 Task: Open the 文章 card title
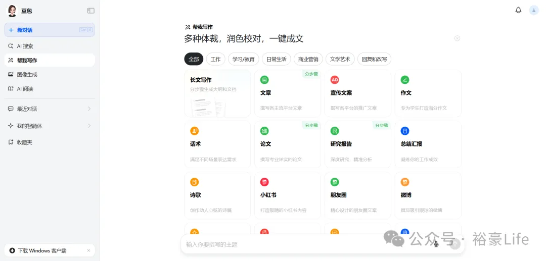[x=266, y=93]
